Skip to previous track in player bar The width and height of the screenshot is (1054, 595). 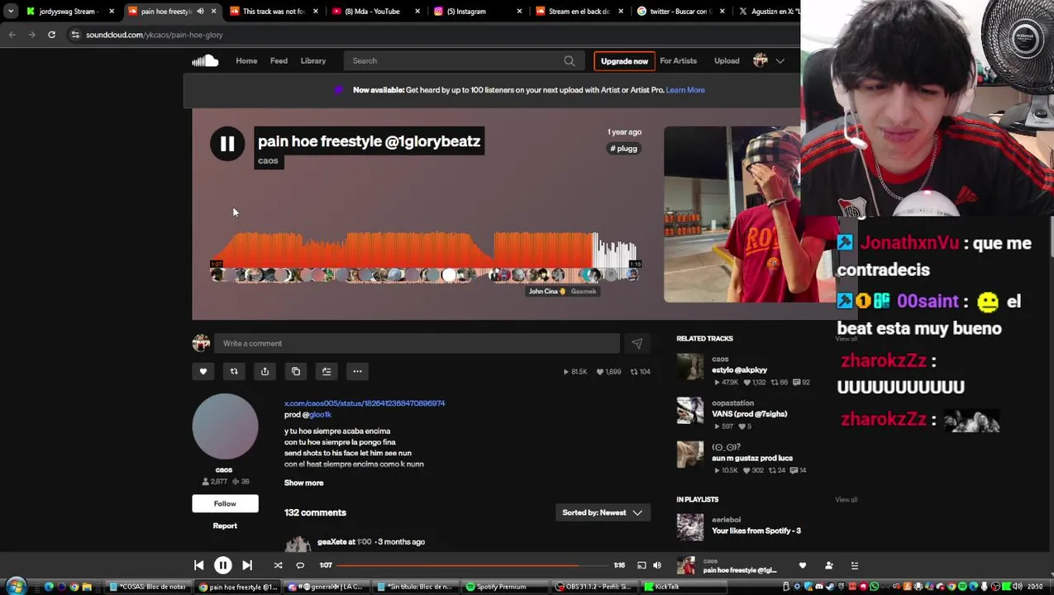tap(198, 565)
